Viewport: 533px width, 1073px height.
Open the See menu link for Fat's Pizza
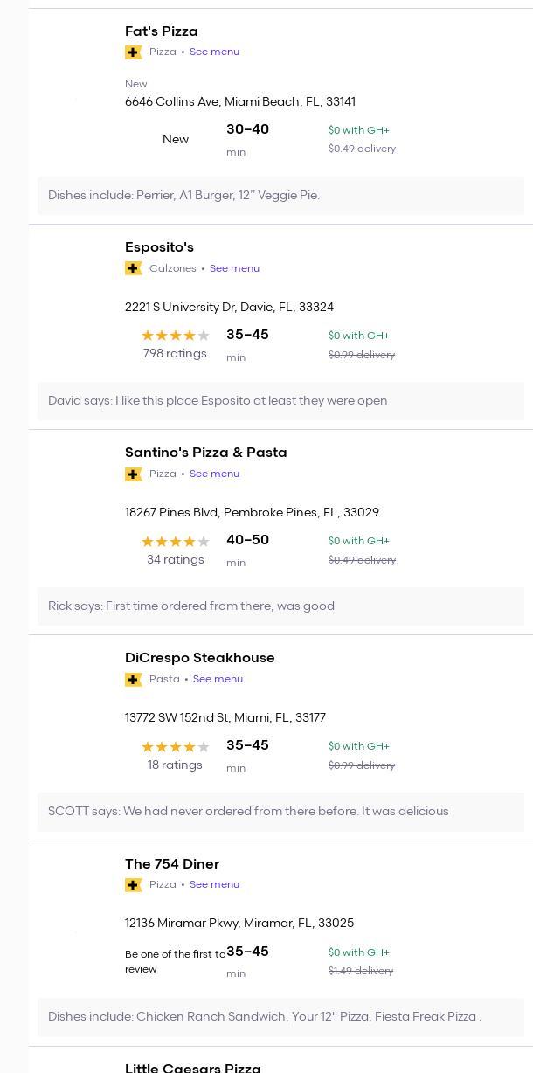pyautogui.click(x=214, y=52)
